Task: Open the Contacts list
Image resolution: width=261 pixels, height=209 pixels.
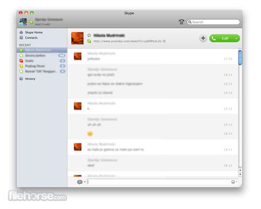Action: [x=31, y=37]
